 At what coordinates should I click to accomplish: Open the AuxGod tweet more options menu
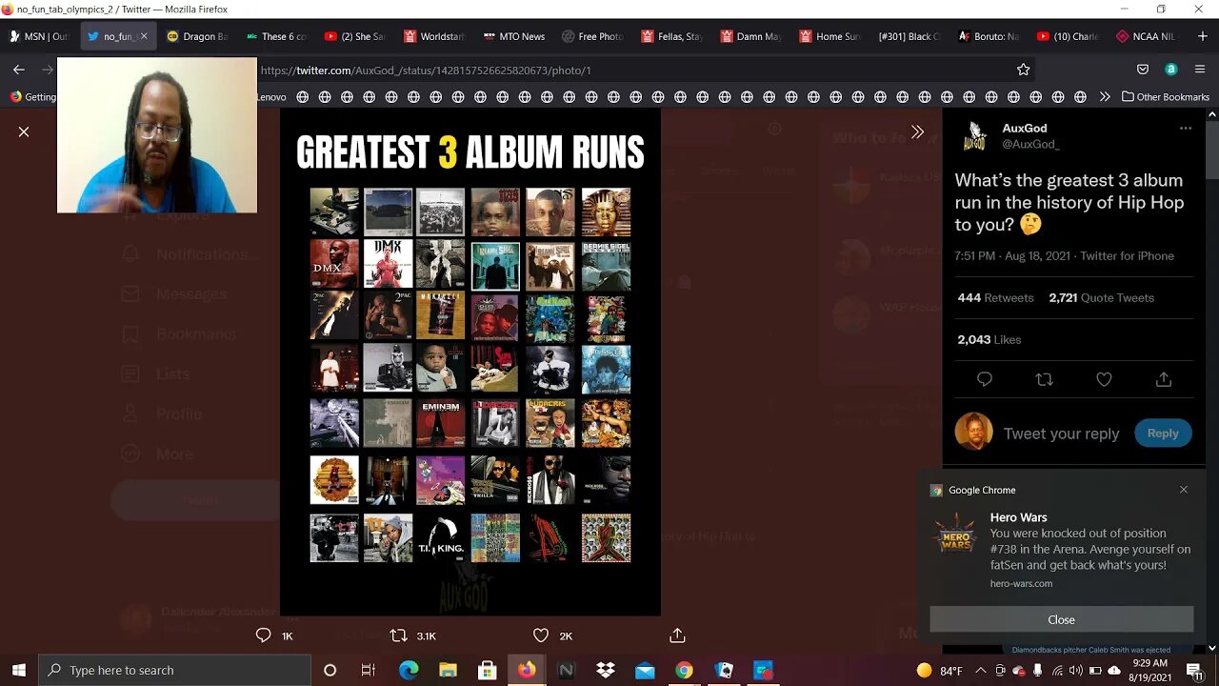click(x=1186, y=128)
